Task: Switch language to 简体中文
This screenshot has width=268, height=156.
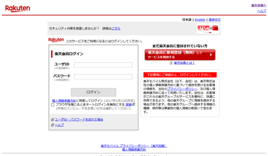Action: point(214,20)
